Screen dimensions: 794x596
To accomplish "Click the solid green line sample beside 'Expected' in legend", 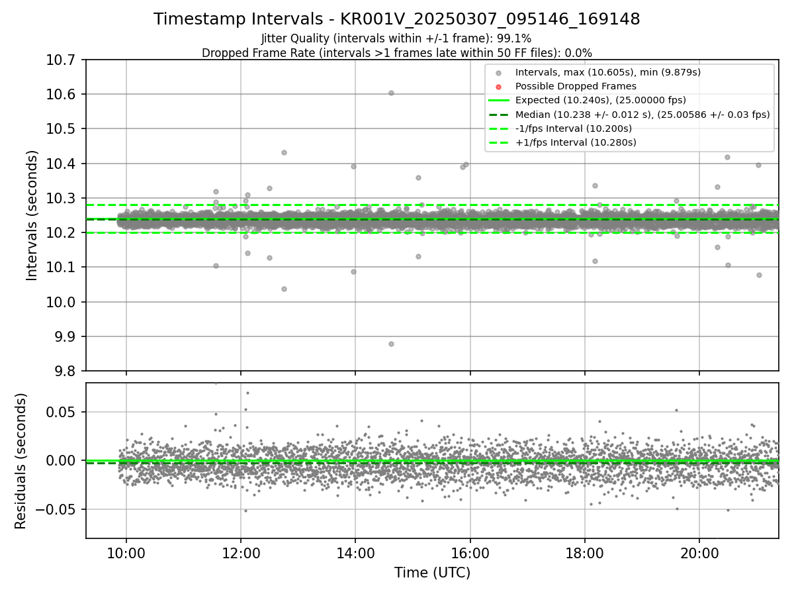I will 498,101.
